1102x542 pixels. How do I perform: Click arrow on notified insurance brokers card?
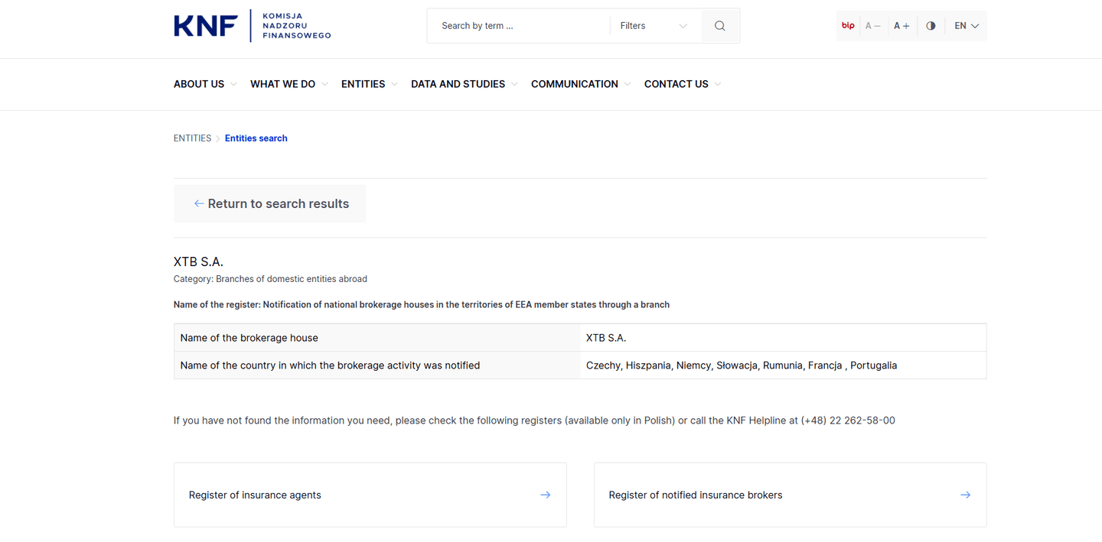click(x=965, y=495)
